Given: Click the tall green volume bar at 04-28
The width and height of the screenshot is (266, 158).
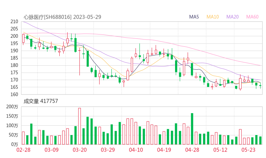Looking at the screenshot, I should point(192,129).
